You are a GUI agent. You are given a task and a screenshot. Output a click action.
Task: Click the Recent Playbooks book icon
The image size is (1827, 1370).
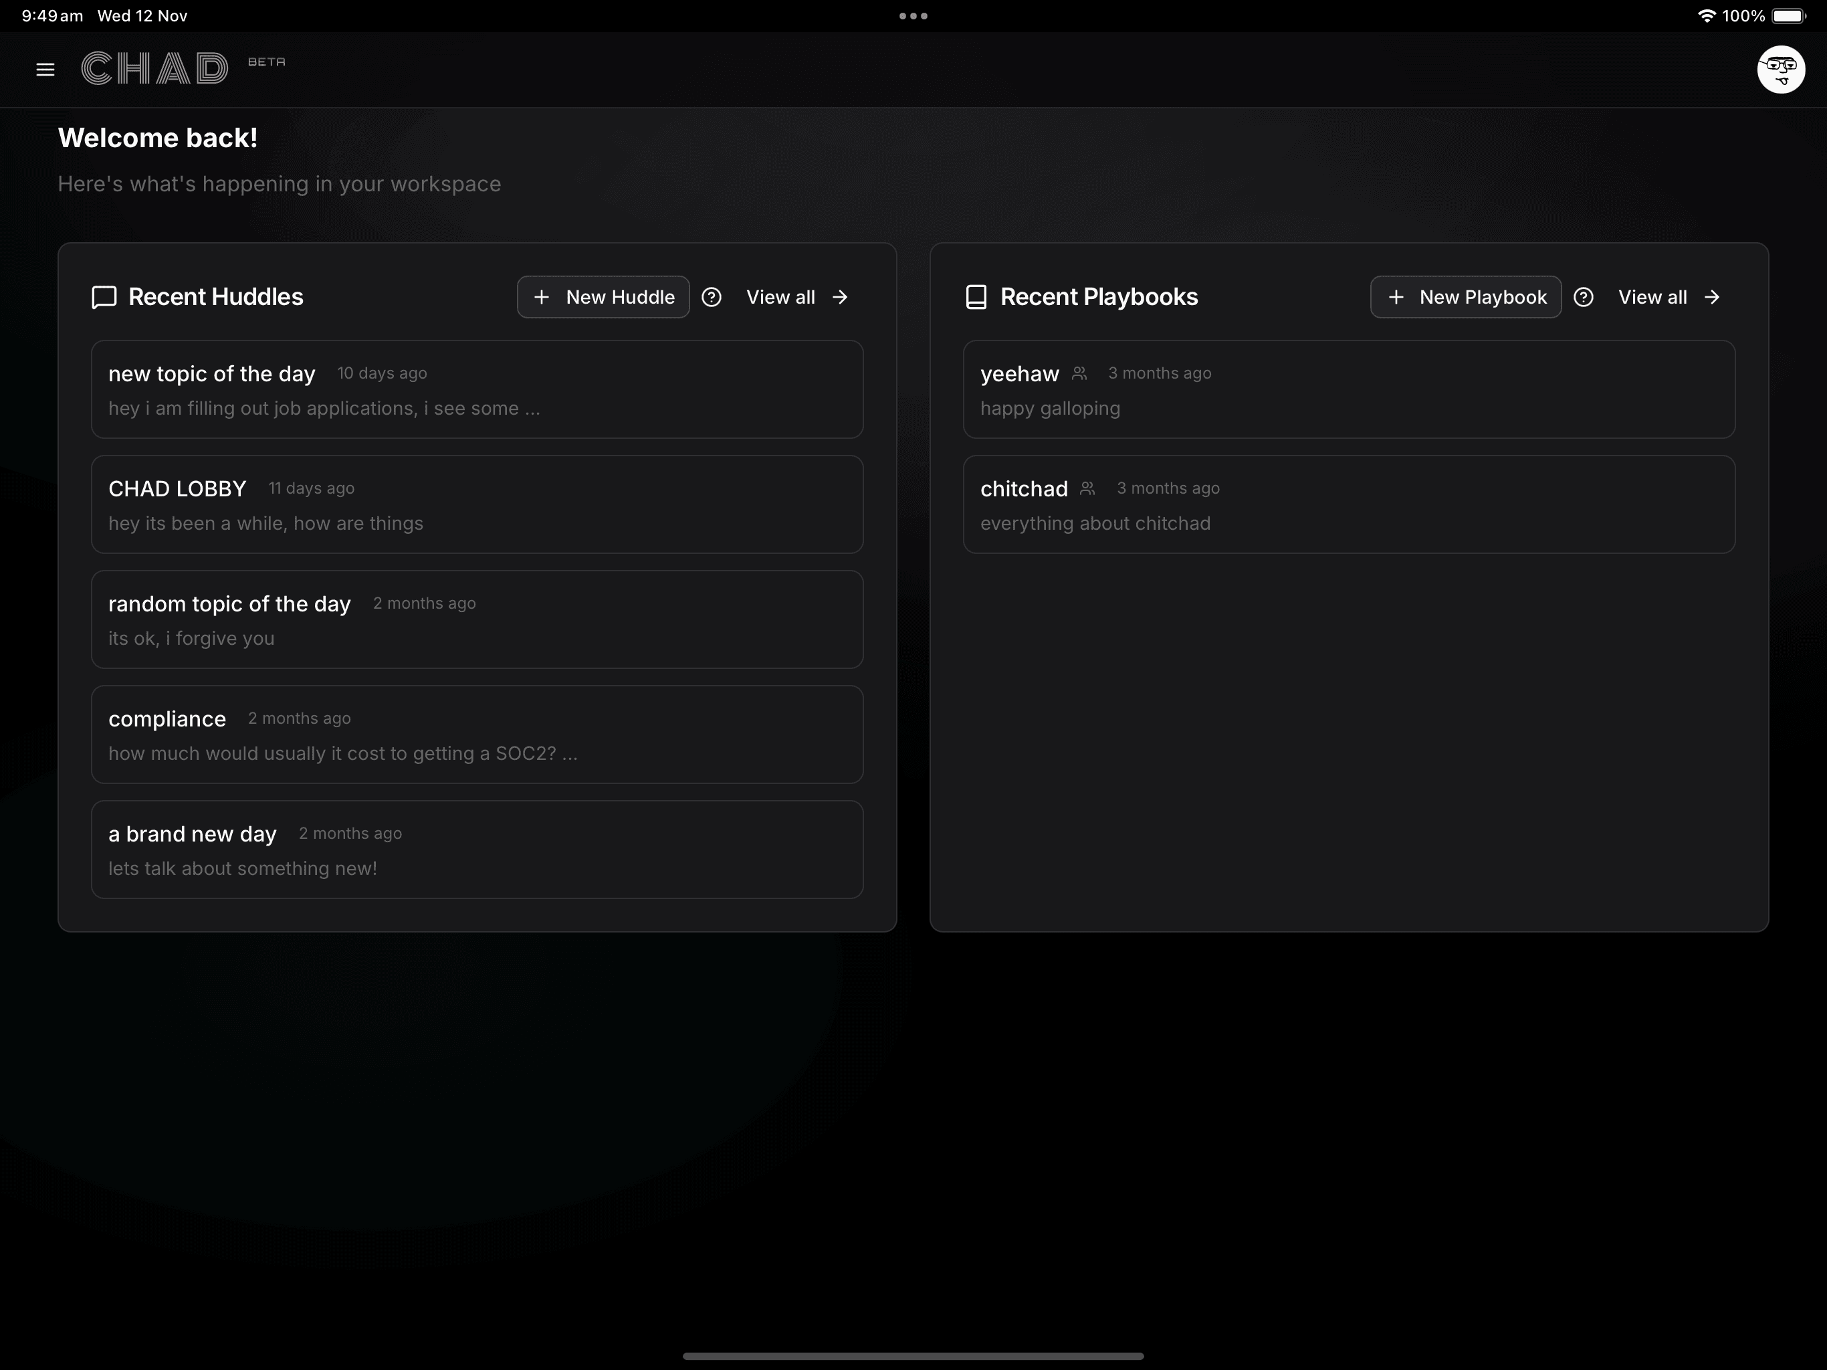[976, 298]
